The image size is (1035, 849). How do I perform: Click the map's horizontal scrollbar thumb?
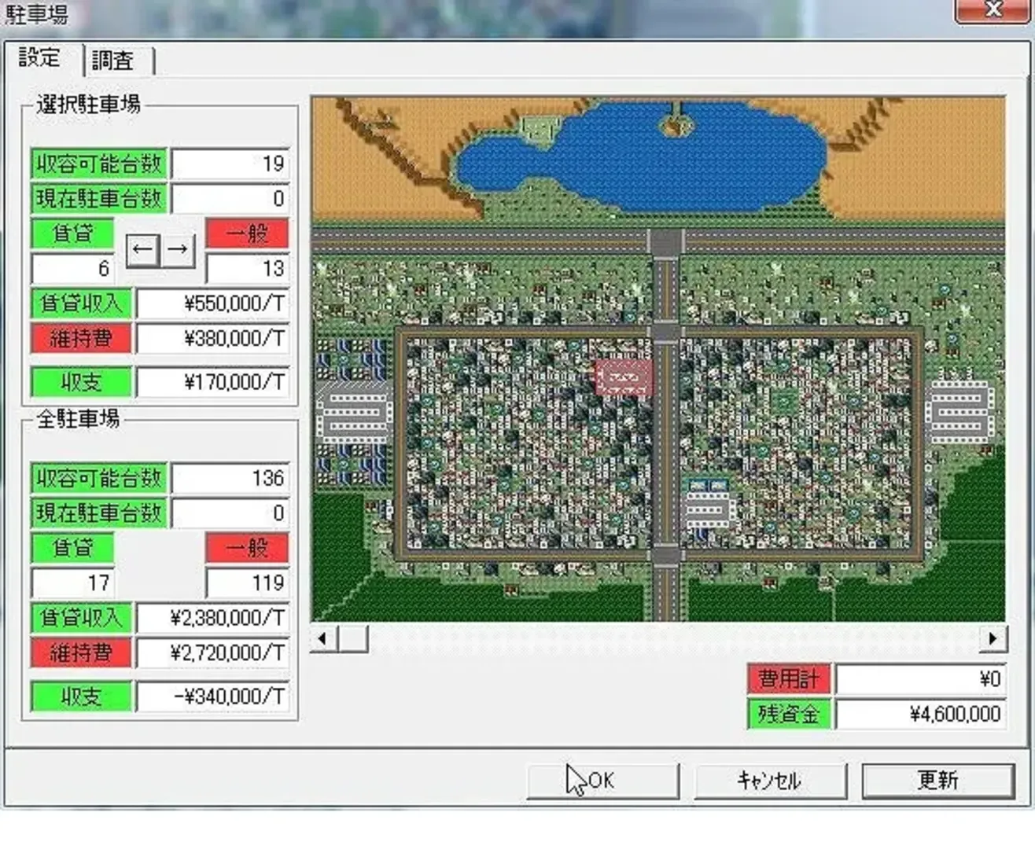pyautogui.click(x=352, y=638)
